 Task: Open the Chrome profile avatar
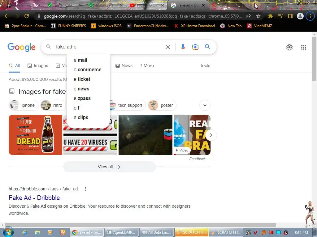click(x=300, y=16)
